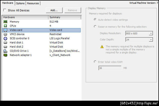Click the Summary column header
Viewport: 159px width, 106px height.
[65, 17]
